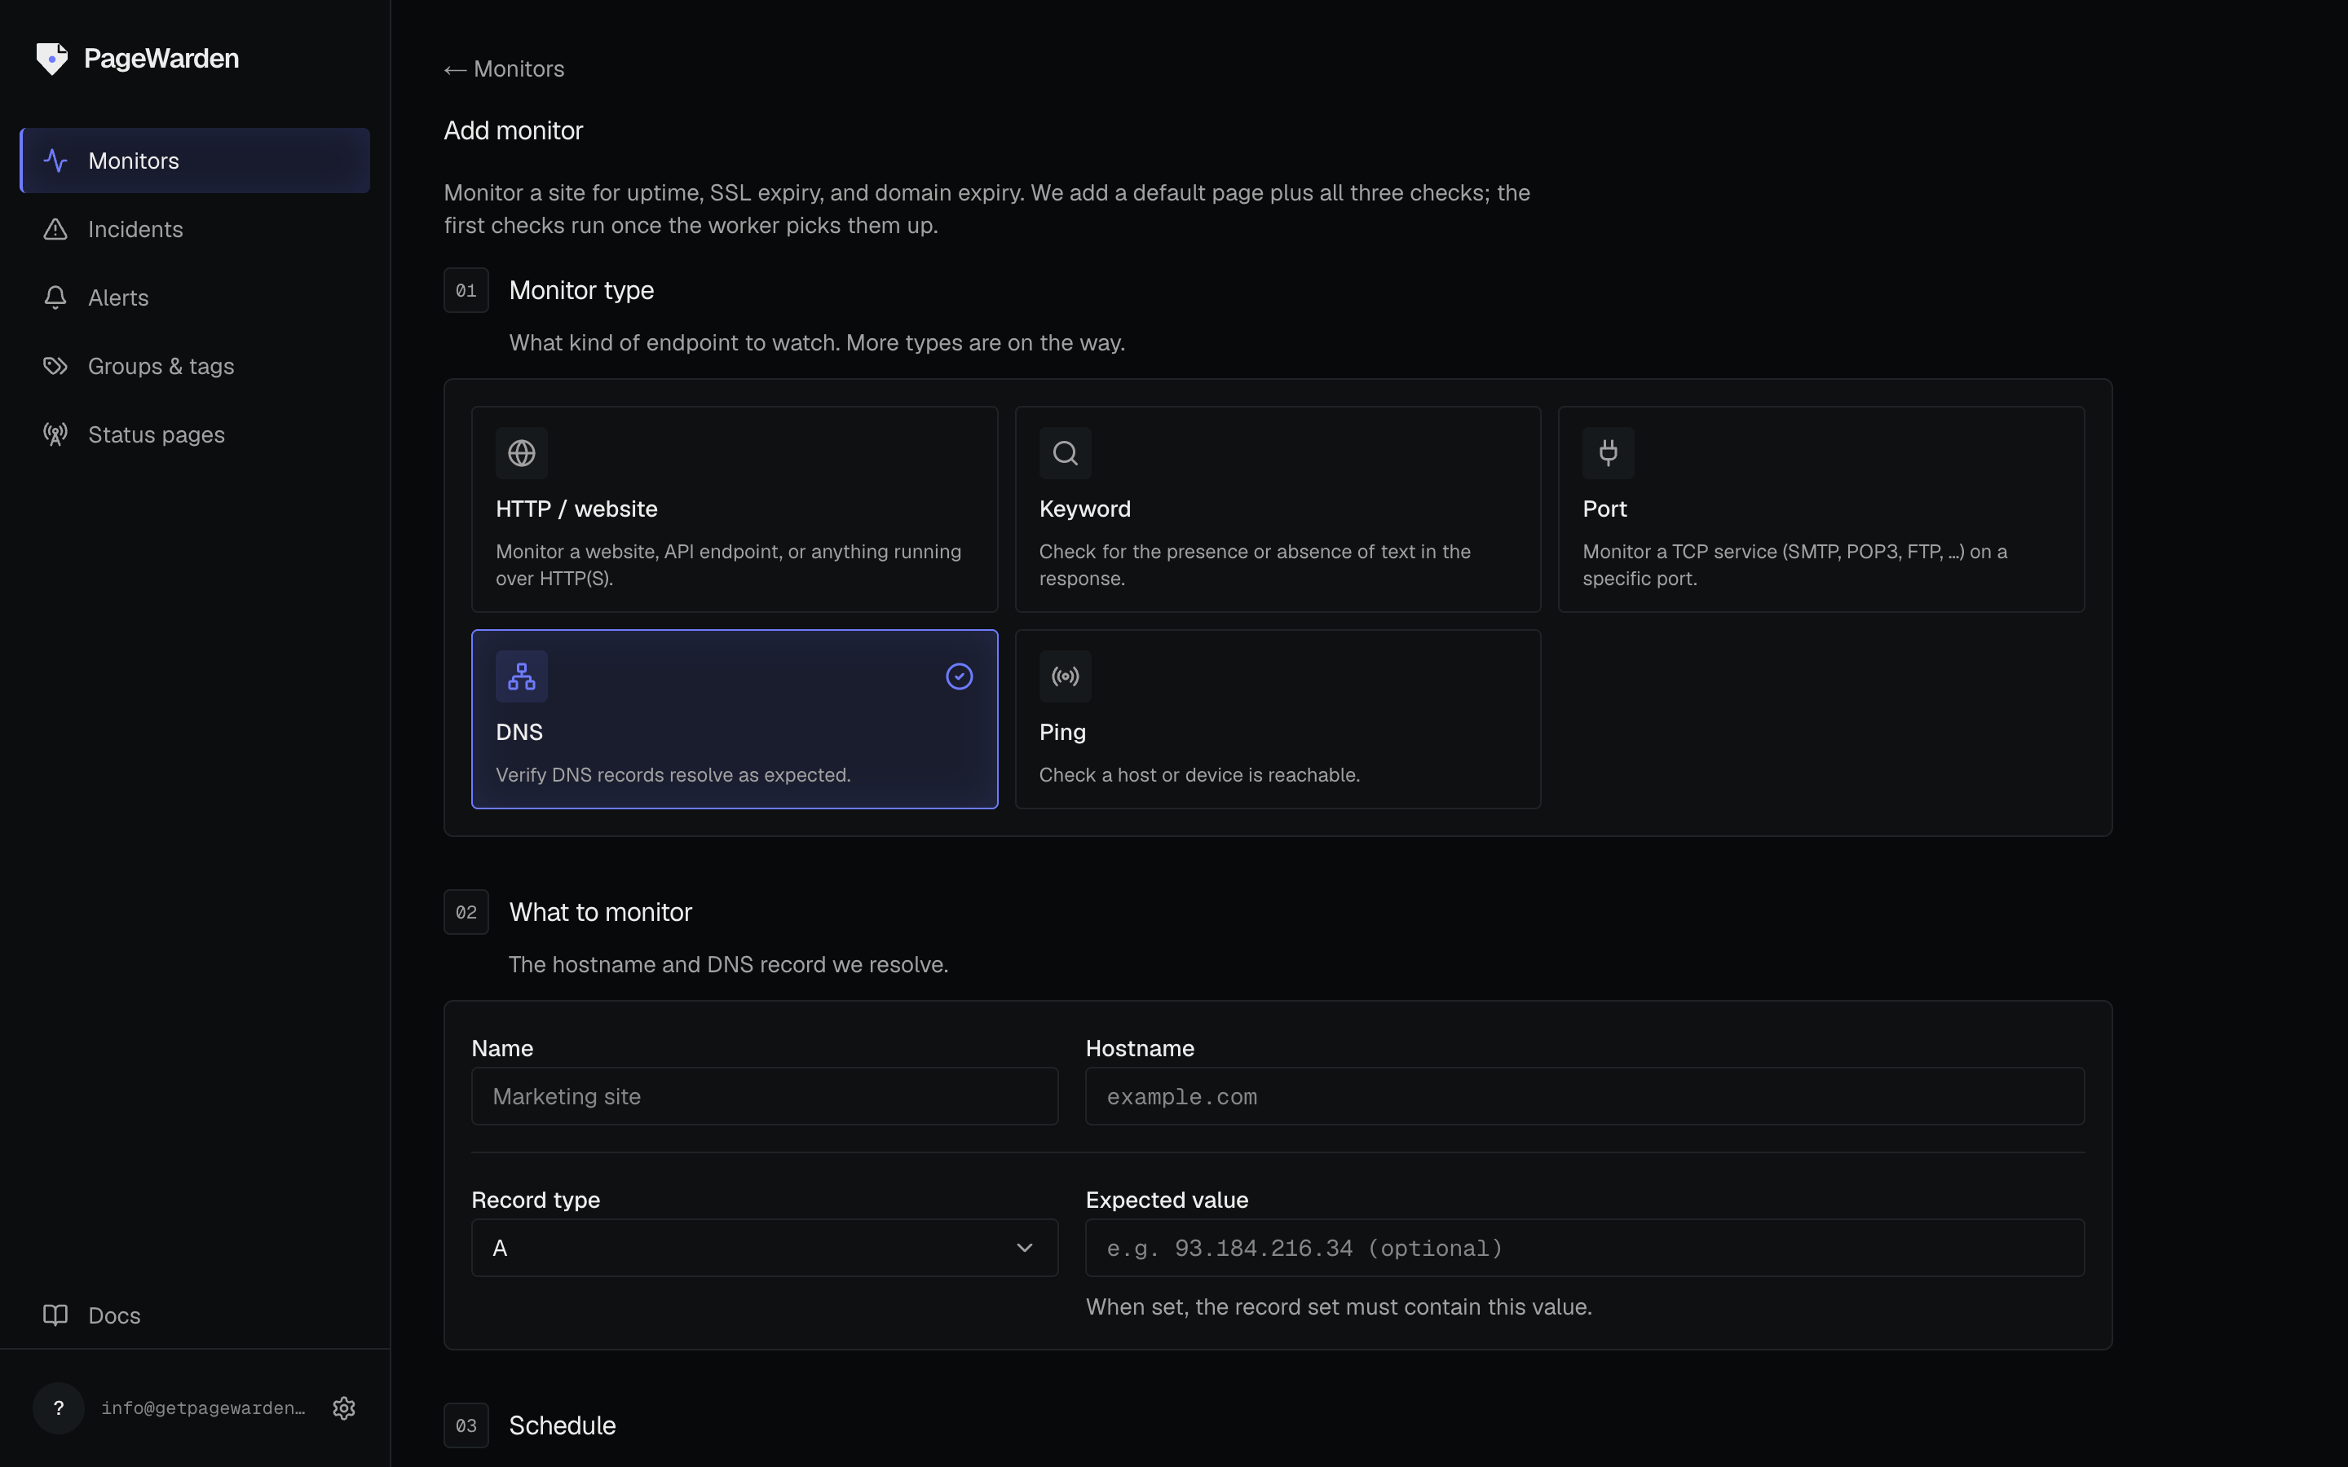Open Monitors in the sidebar
This screenshot has width=2348, height=1467.
[x=195, y=160]
